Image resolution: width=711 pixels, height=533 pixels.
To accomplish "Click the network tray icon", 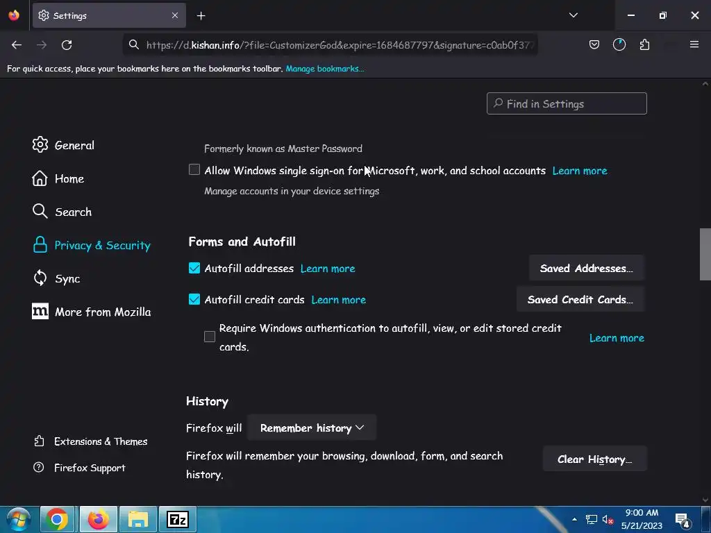I will point(592,519).
